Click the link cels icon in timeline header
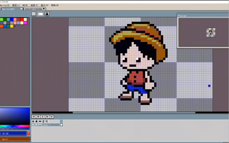Viewport: 229px width, 143px height. pos(47,121)
